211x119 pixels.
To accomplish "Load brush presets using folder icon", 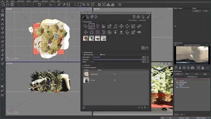I will 147,48.
